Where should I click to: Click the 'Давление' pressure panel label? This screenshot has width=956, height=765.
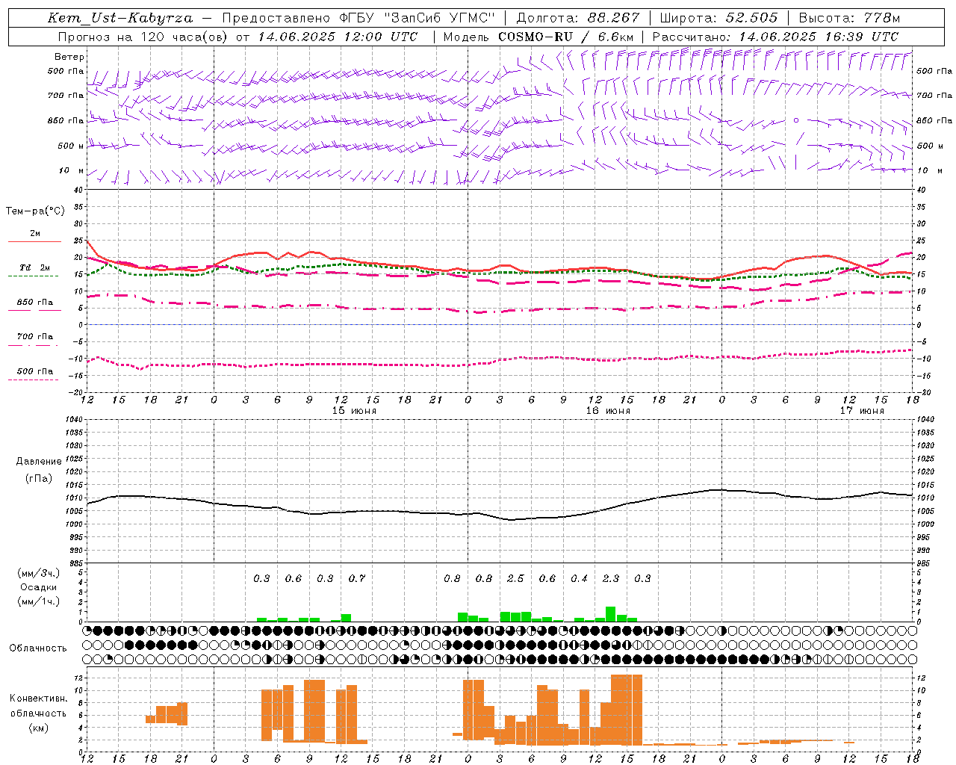39,462
